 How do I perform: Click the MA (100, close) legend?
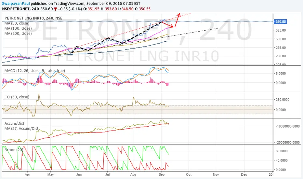point(18,28)
